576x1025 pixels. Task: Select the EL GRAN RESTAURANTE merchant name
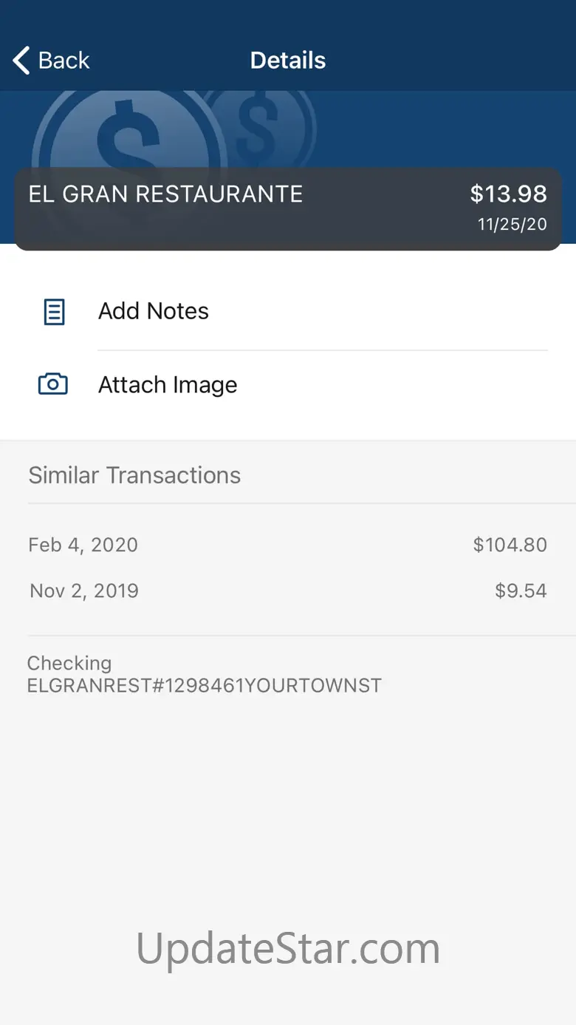point(165,194)
